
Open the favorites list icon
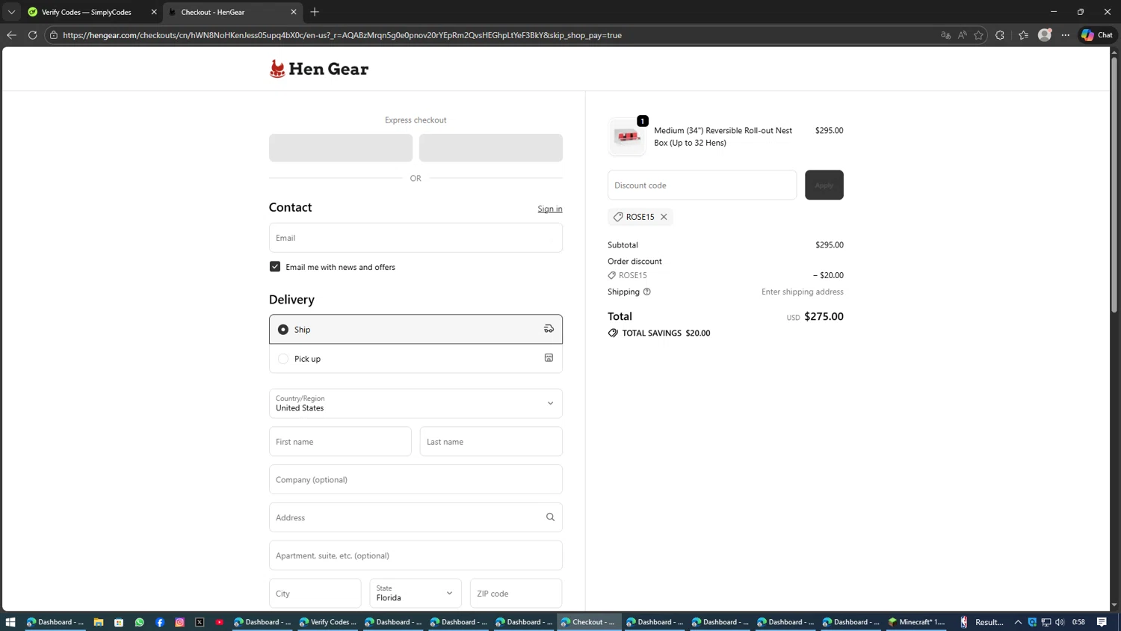[x=1023, y=35]
